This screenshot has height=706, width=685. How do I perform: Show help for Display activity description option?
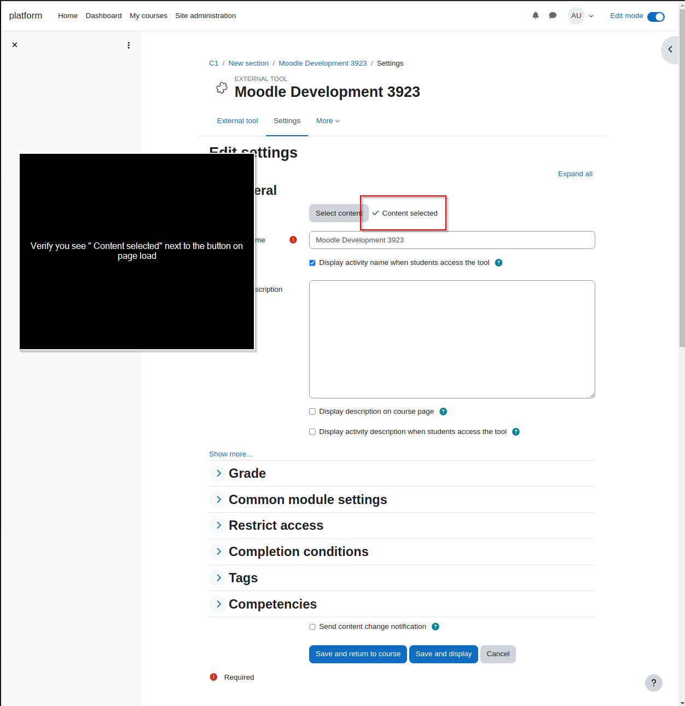516,432
